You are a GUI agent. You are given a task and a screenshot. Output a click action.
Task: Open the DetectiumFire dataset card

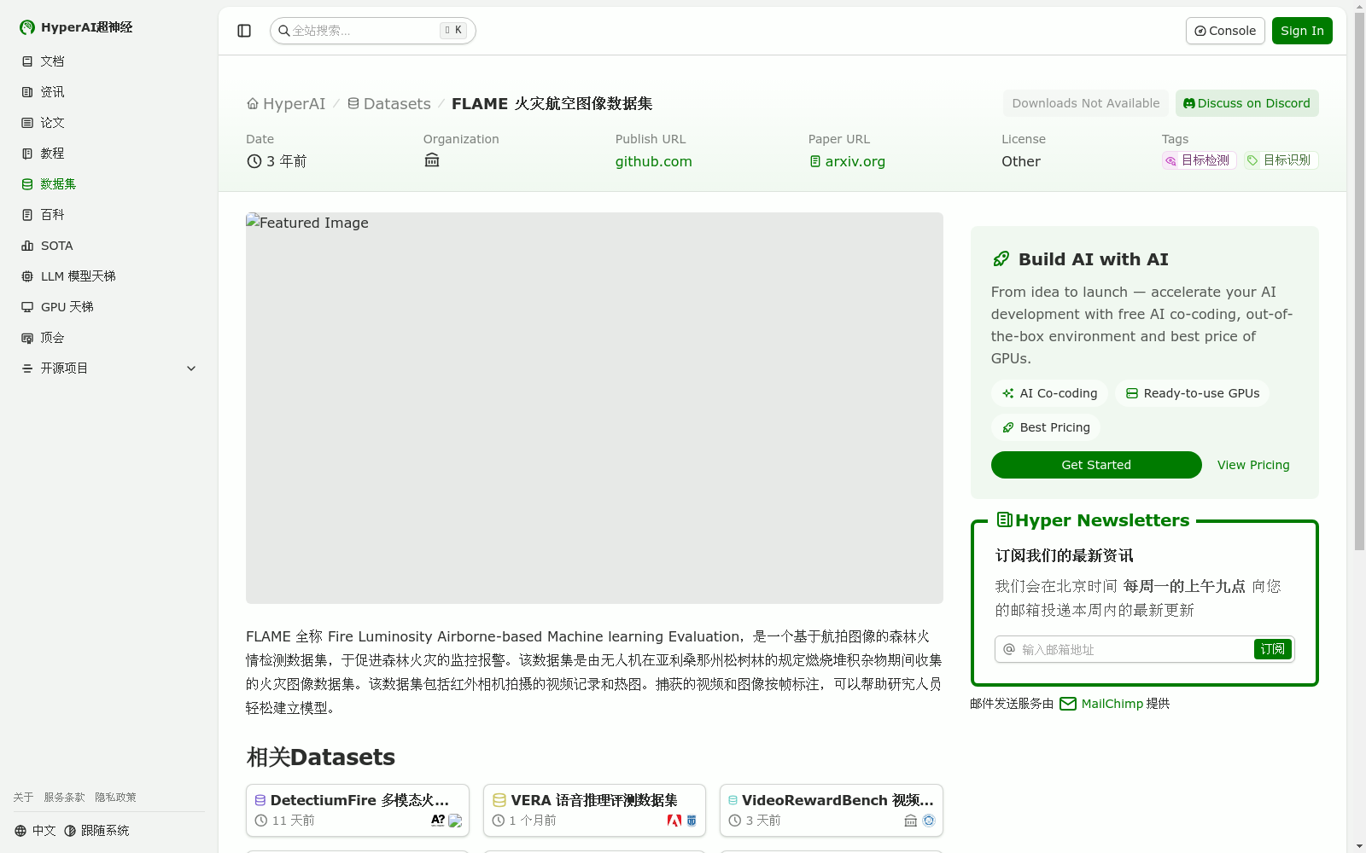[358, 810]
